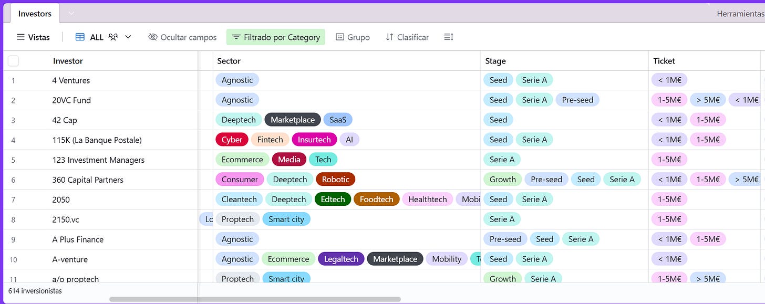
Task: Click the Legaltech tag in A-venture row
Action: point(341,259)
